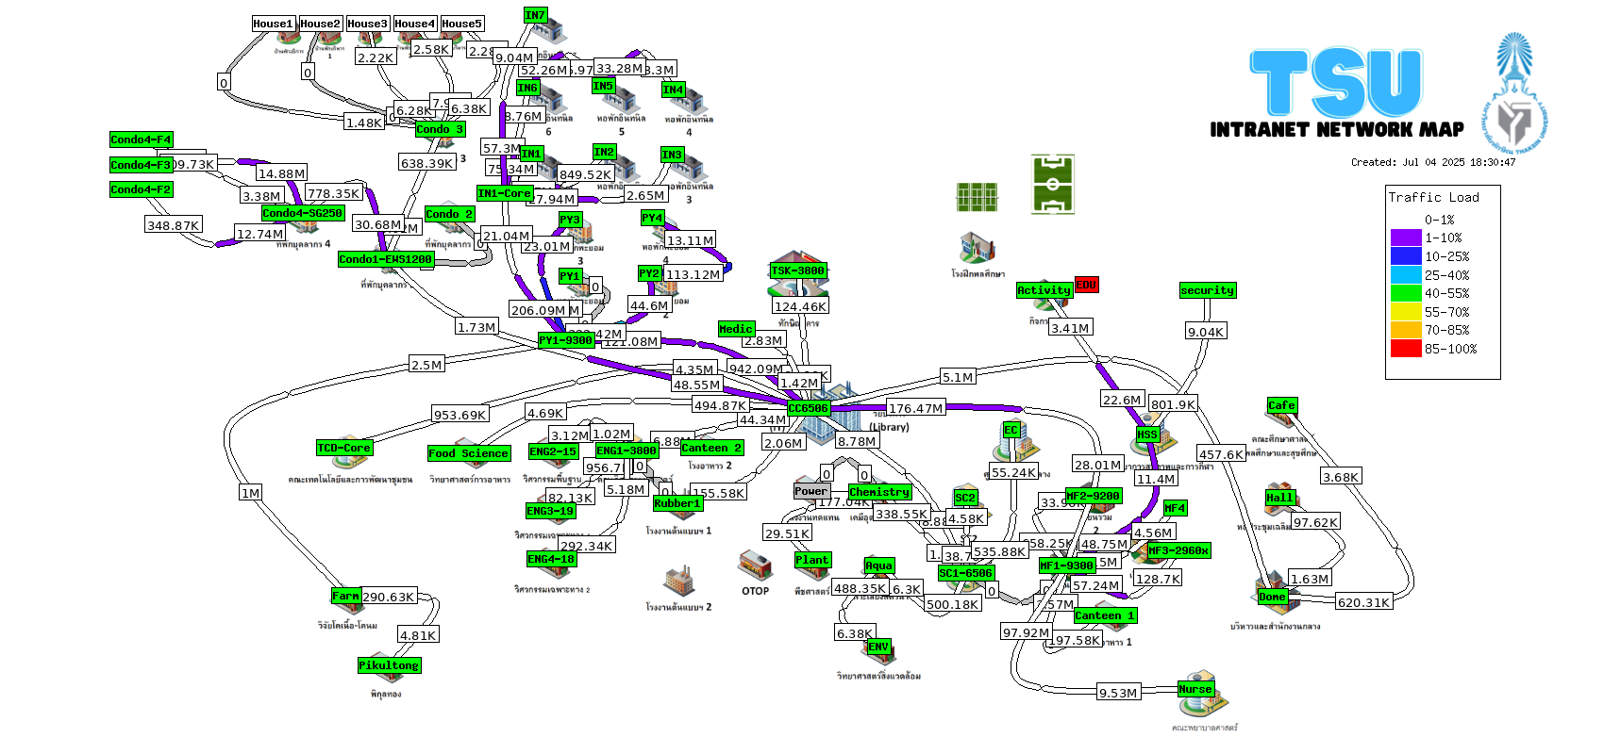
Task: Click the 620.31K traffic value
Action: point(1364,602)
